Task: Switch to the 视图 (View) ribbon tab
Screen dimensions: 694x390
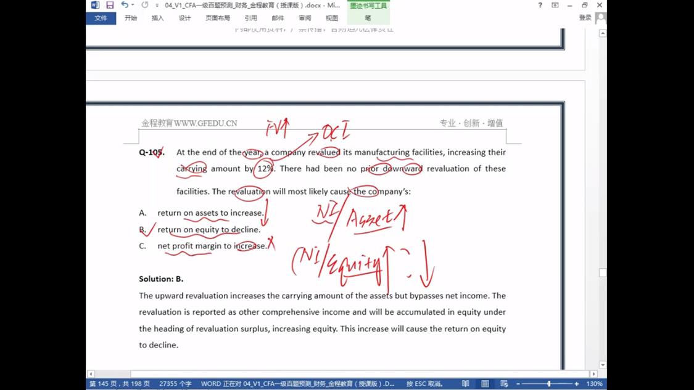Action: coord(331,18)
